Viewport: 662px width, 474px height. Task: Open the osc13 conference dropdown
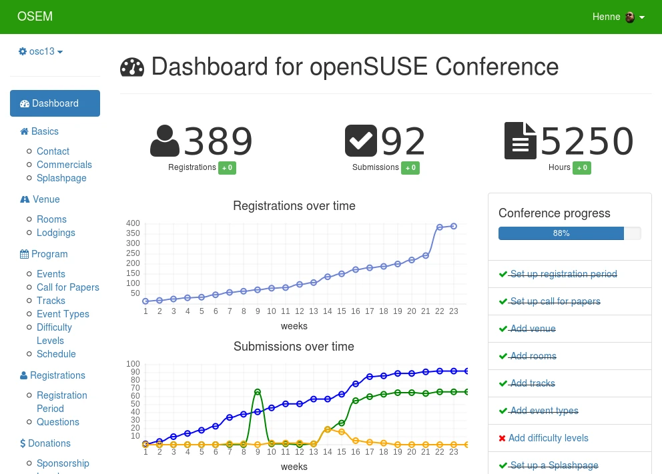(x=41, y=51)
